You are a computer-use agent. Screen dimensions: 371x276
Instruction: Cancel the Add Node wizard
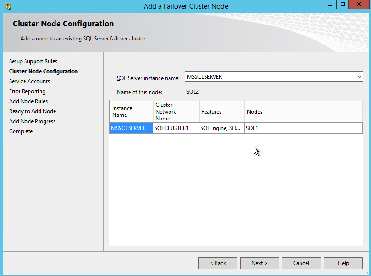coord(301,263)
